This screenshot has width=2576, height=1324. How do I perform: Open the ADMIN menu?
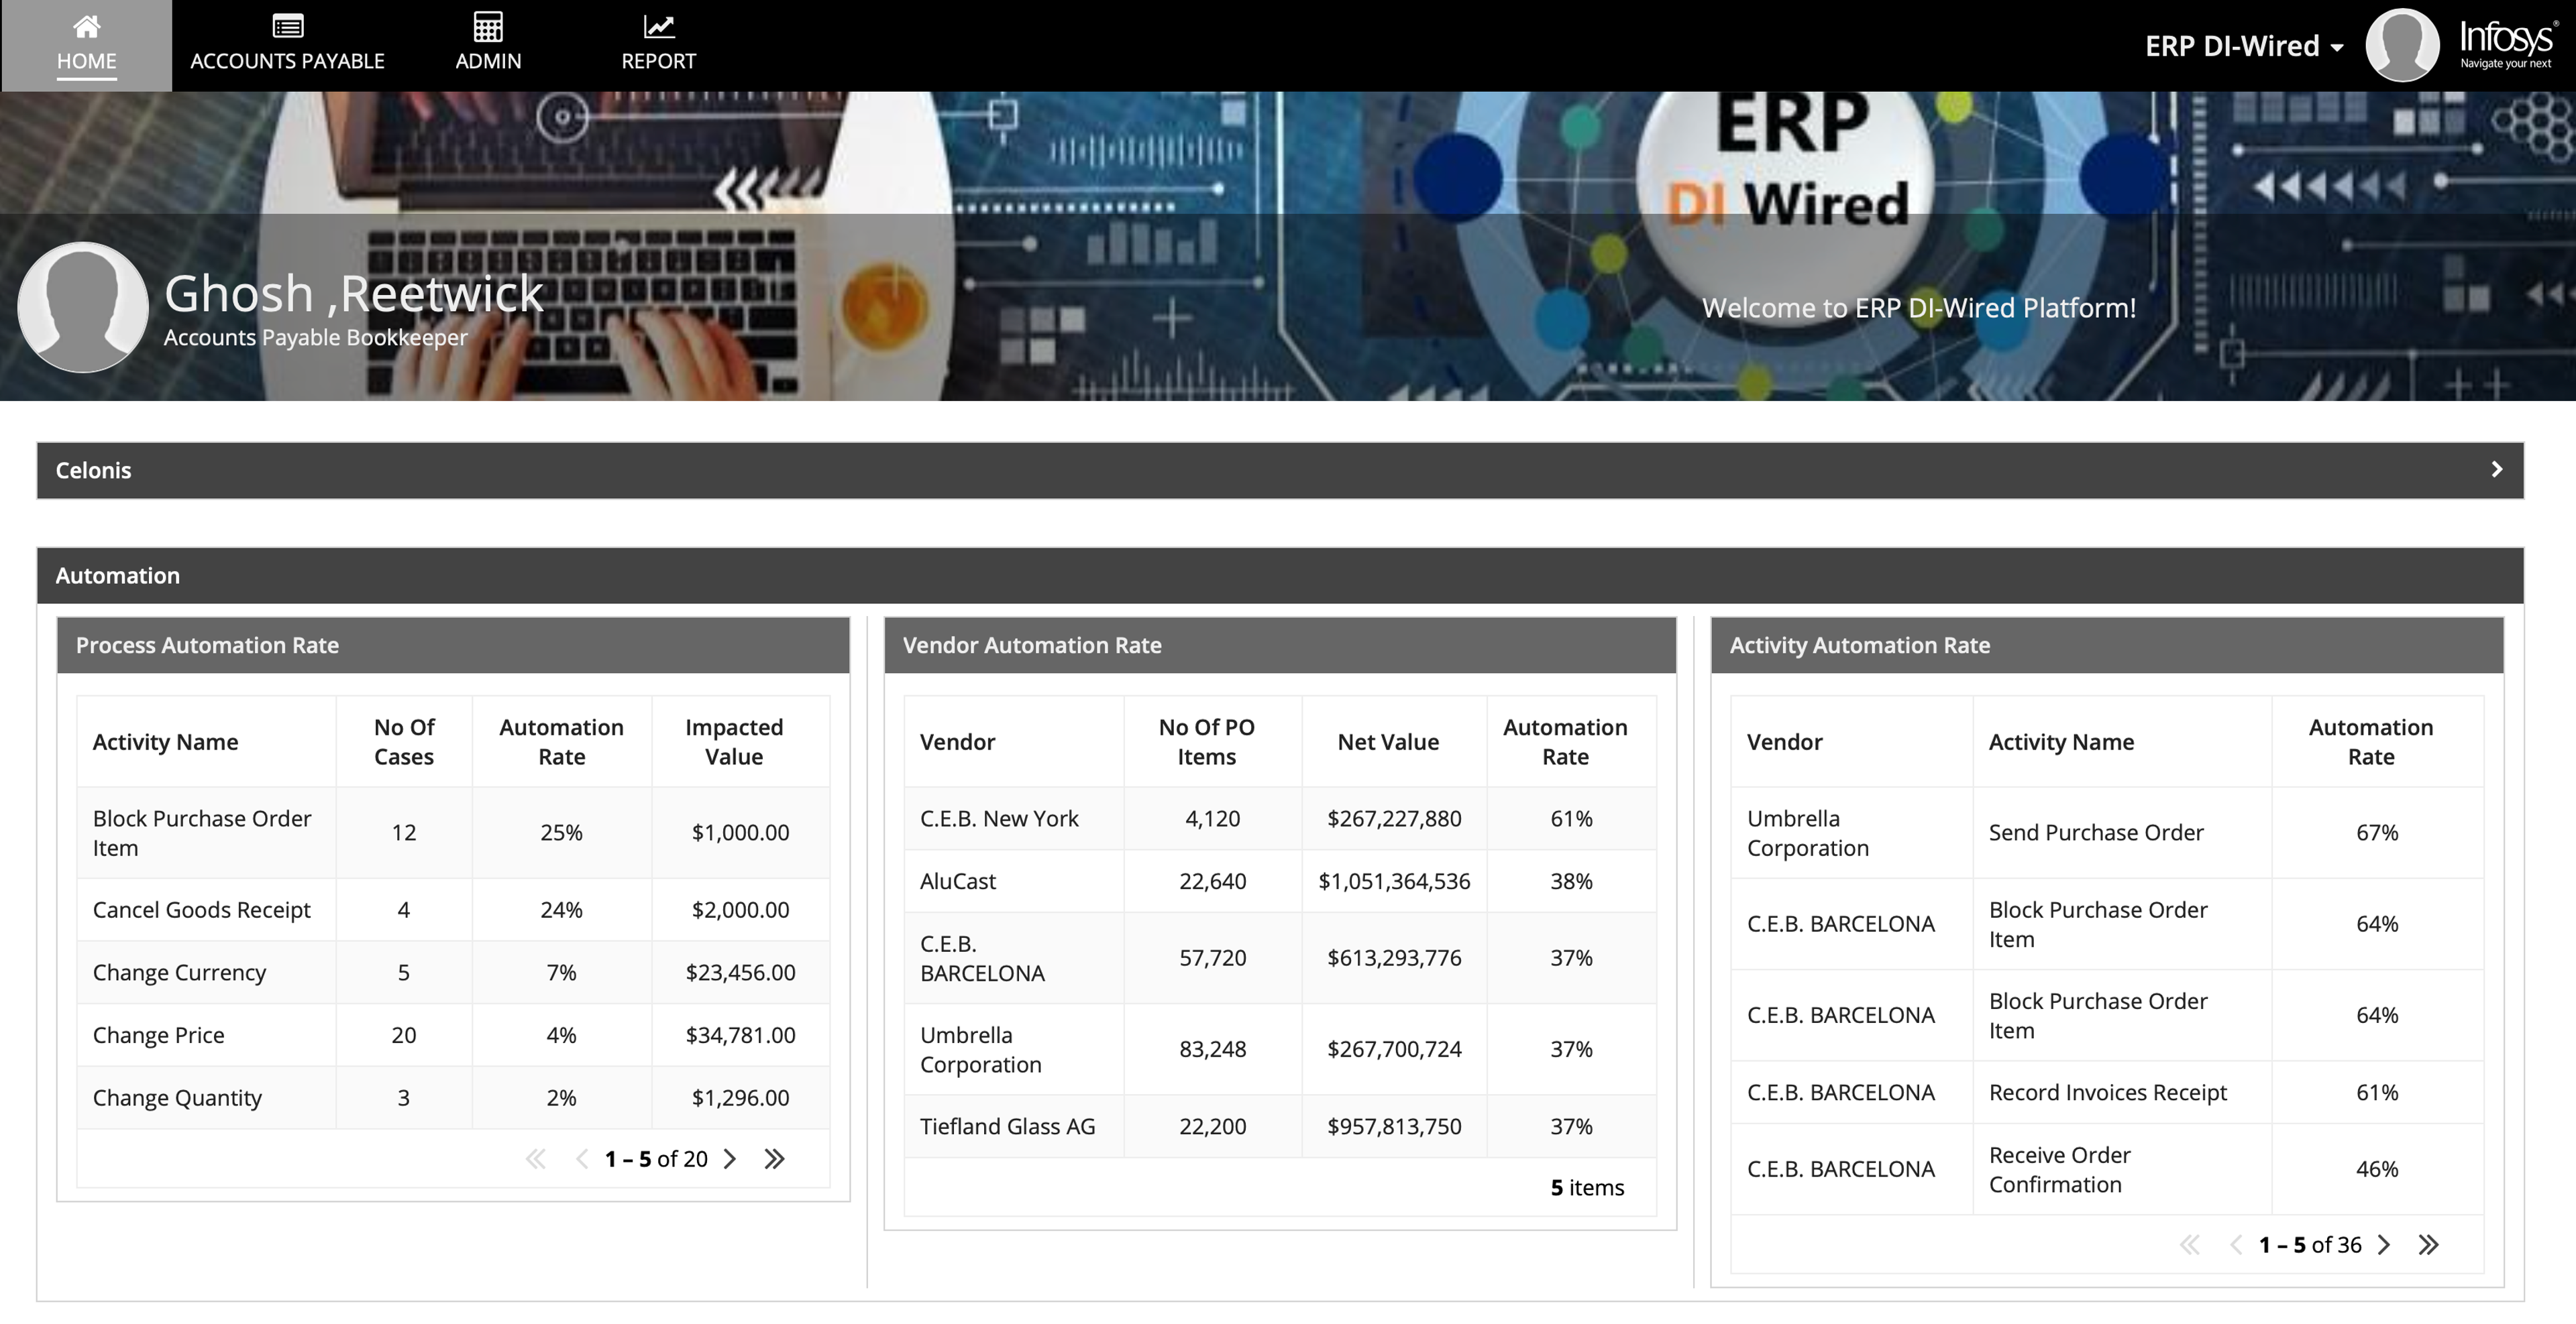click(x=488, y=46)
